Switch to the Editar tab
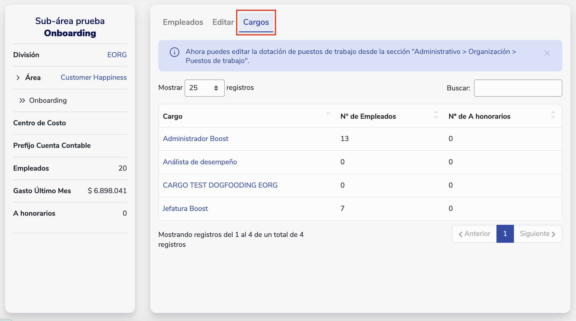The image size is (576, 321). (223, 22)
